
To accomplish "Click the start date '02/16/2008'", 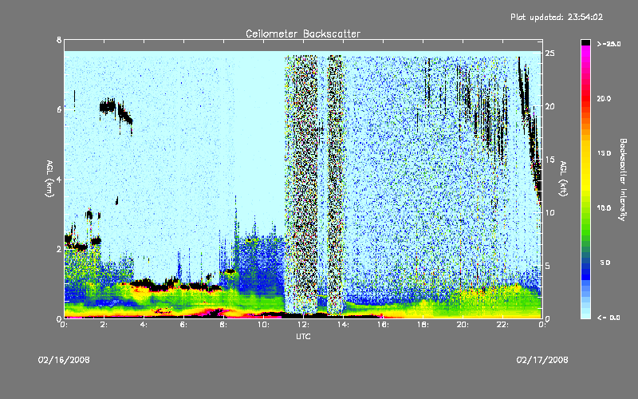I will 64,360.
